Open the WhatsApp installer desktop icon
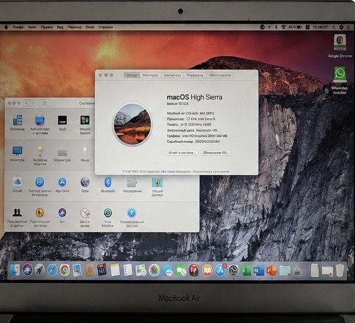Screen dimensions: 355x323 (339, 80)
